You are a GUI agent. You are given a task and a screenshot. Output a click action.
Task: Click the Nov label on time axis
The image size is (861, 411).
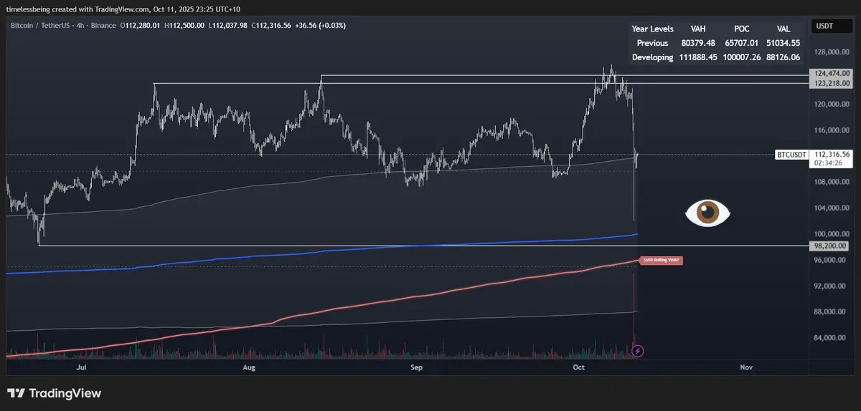[x=746, y=367]
